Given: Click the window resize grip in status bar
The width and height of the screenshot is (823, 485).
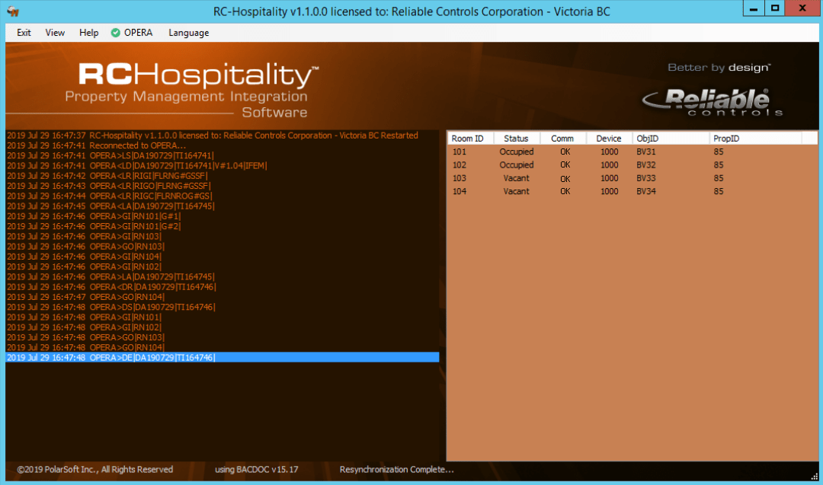Looking at the screenshot, I should 814,476.
